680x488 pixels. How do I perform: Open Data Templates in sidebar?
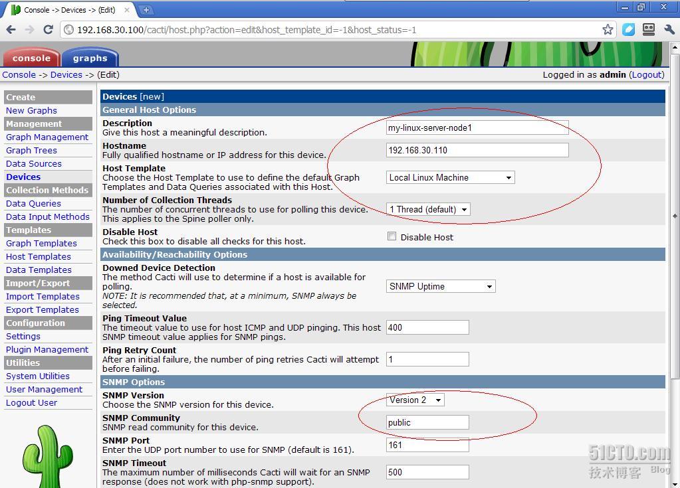[x=39, y=270]
